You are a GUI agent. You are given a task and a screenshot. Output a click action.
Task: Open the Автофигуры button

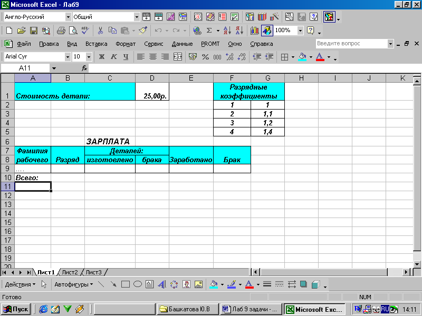coord(74,284)
